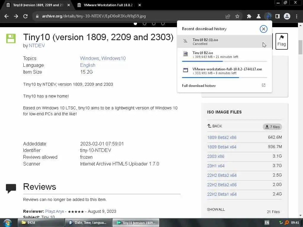Click the EN language indicator in tray

point(267,223)
